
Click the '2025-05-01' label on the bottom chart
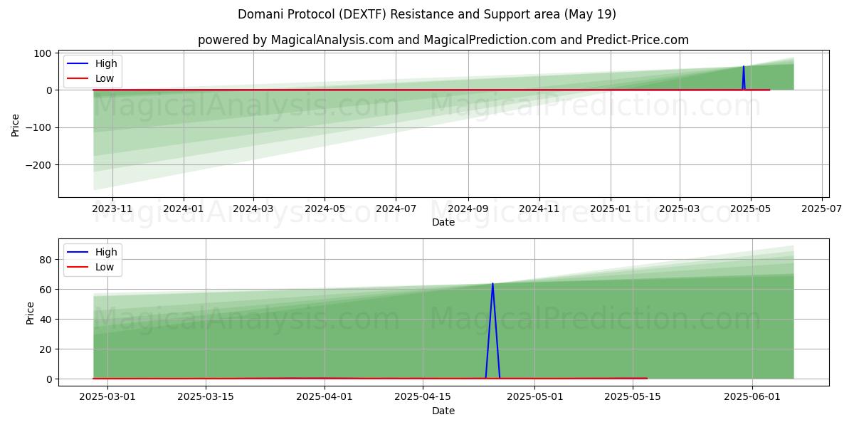[535, 397]
